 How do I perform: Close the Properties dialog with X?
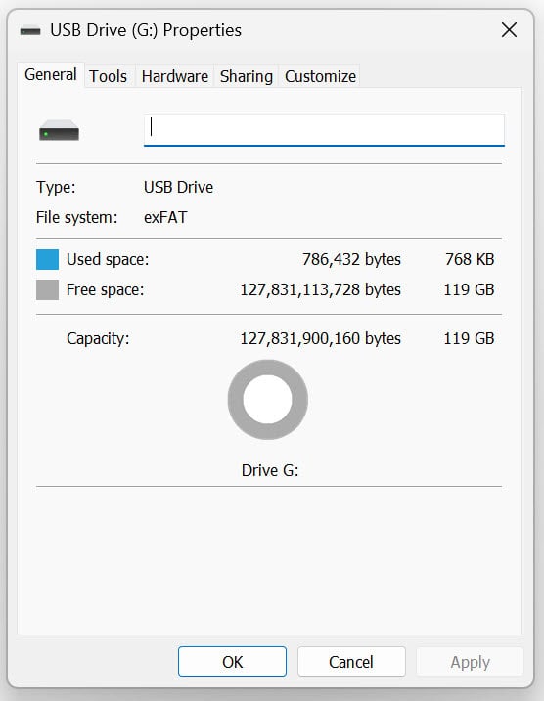[x=509, y=30]
